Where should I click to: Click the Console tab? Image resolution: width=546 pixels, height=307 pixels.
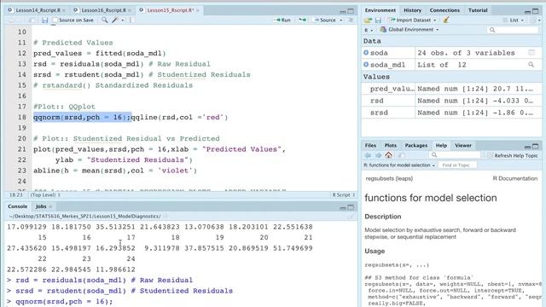pos(17,206)
